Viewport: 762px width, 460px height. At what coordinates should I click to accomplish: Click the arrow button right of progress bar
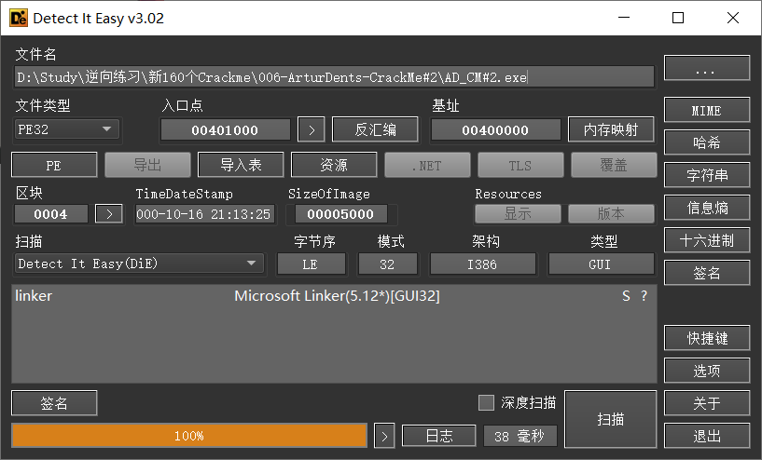384,436
